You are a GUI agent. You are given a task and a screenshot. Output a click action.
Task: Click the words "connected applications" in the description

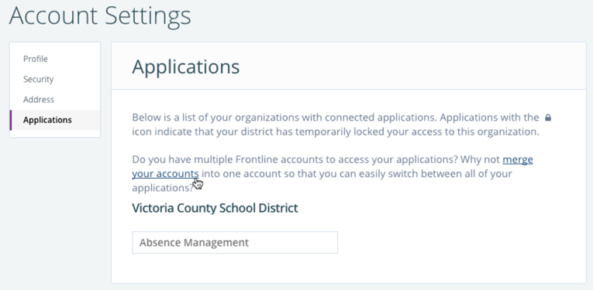(381, 118)
